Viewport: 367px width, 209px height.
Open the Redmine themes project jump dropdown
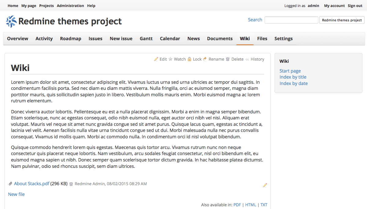(342, 20)
